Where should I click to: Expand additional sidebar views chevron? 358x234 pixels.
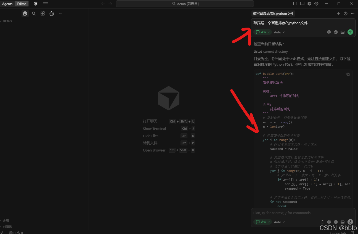60,14
